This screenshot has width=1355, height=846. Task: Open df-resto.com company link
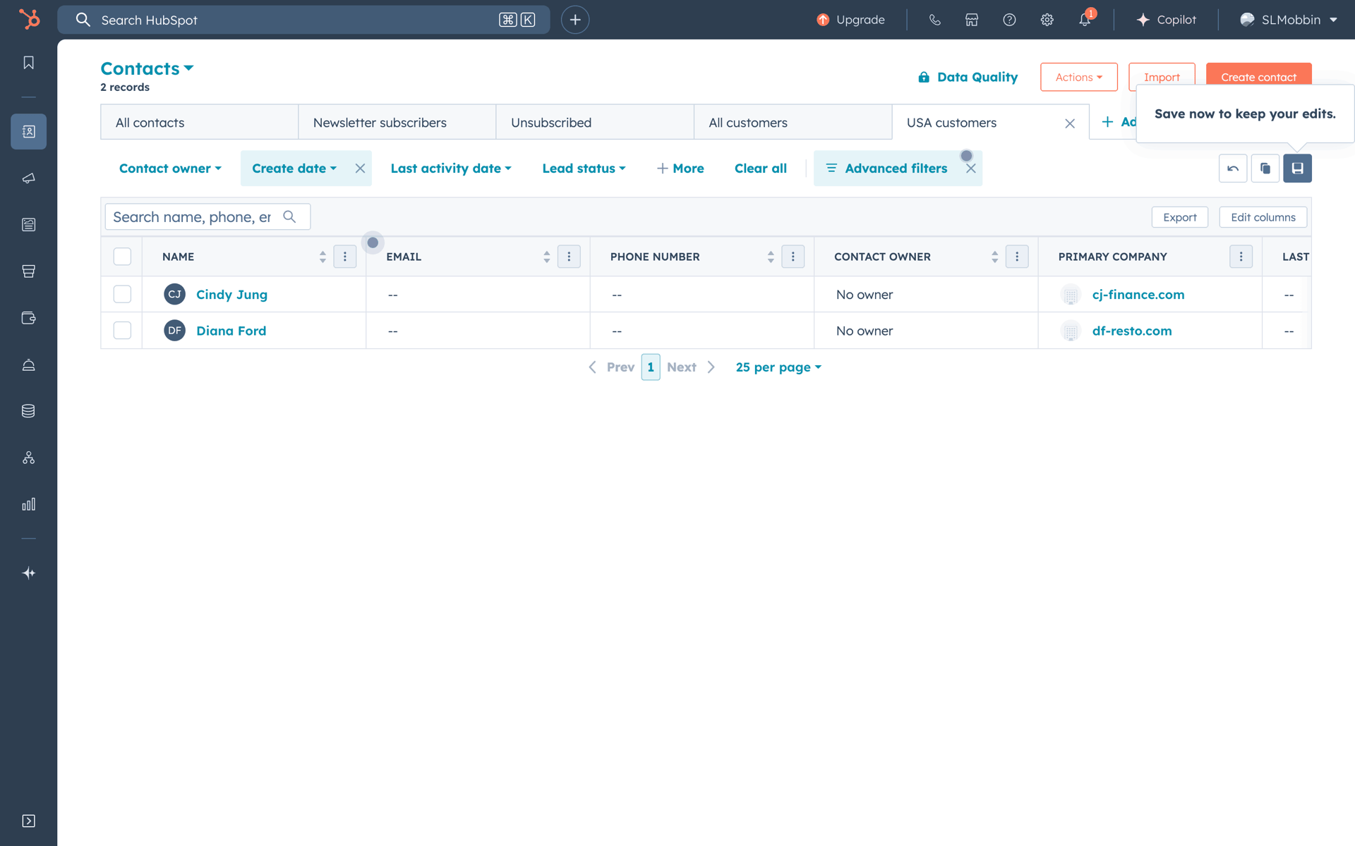[1132, 331]
